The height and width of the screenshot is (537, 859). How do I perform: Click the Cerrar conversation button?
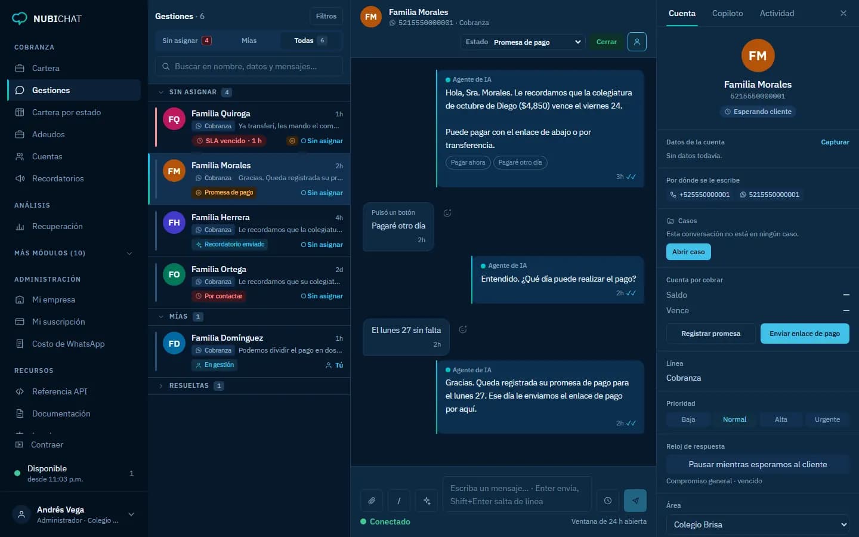(x=606, y=42)
